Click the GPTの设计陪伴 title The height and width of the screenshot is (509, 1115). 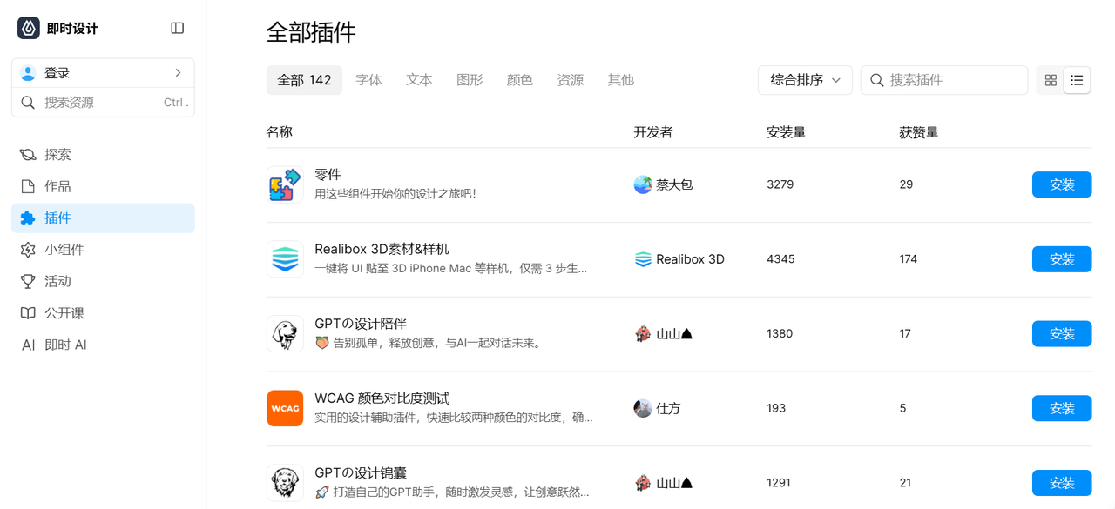pyautogui.click(x=361, y=324)
